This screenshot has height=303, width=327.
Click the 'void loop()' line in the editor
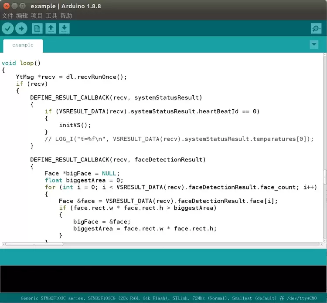21,63
